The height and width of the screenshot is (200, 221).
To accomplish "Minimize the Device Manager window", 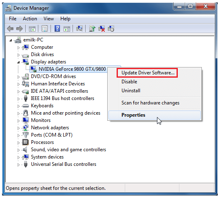I will click(x=179, y=7).
